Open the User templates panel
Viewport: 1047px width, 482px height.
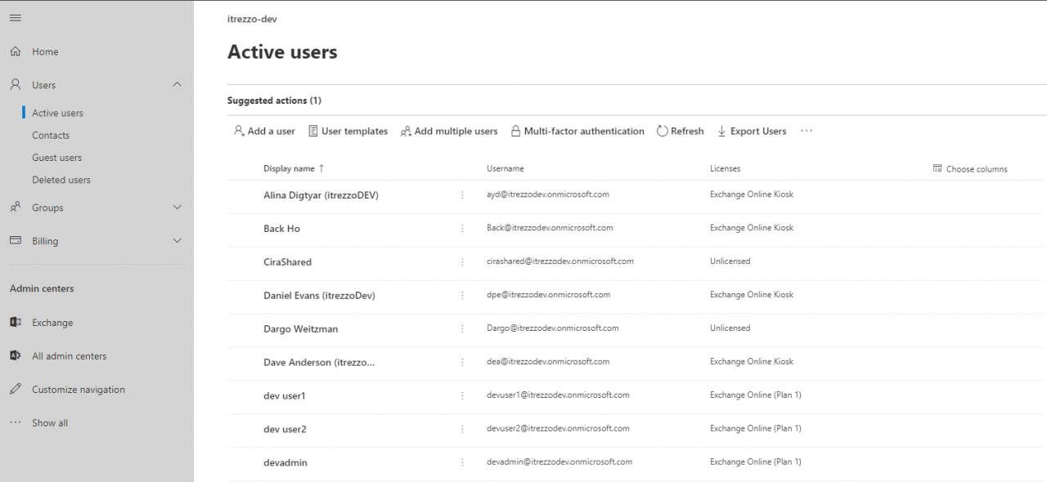[x=348, y=131]
